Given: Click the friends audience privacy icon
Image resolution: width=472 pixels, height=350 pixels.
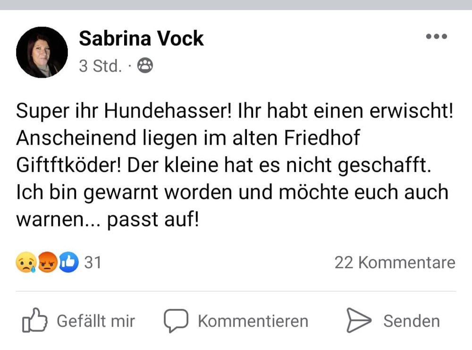Looking at the screenshot, I should pyautogui.click(x=145, y=66).
